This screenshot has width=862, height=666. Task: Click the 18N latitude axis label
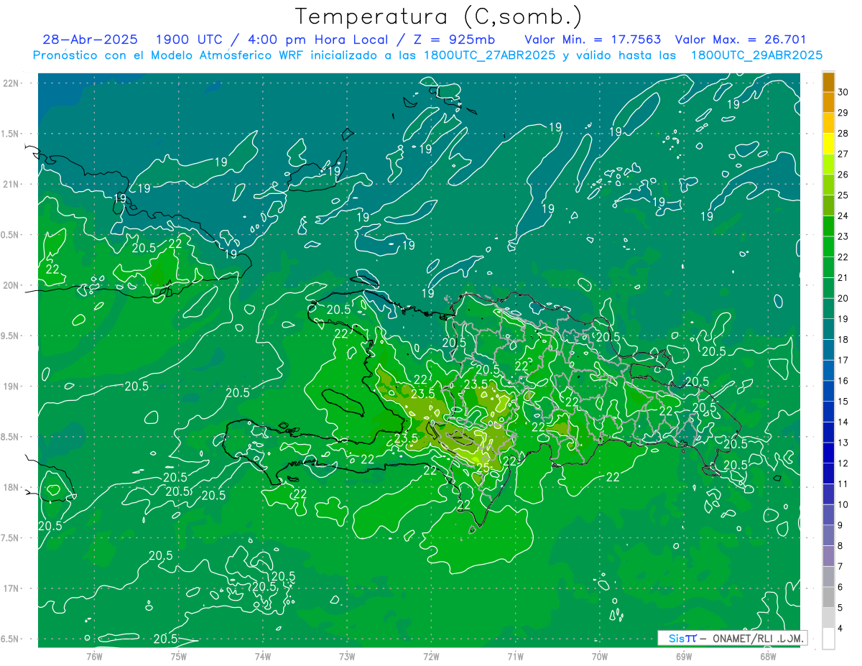[11, 487]
